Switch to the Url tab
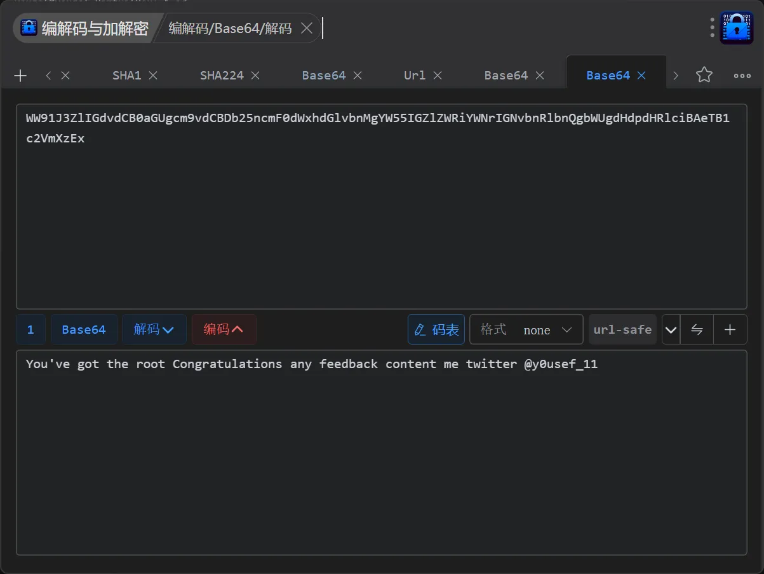Screen dimensions: 764x574 [414, 76]
